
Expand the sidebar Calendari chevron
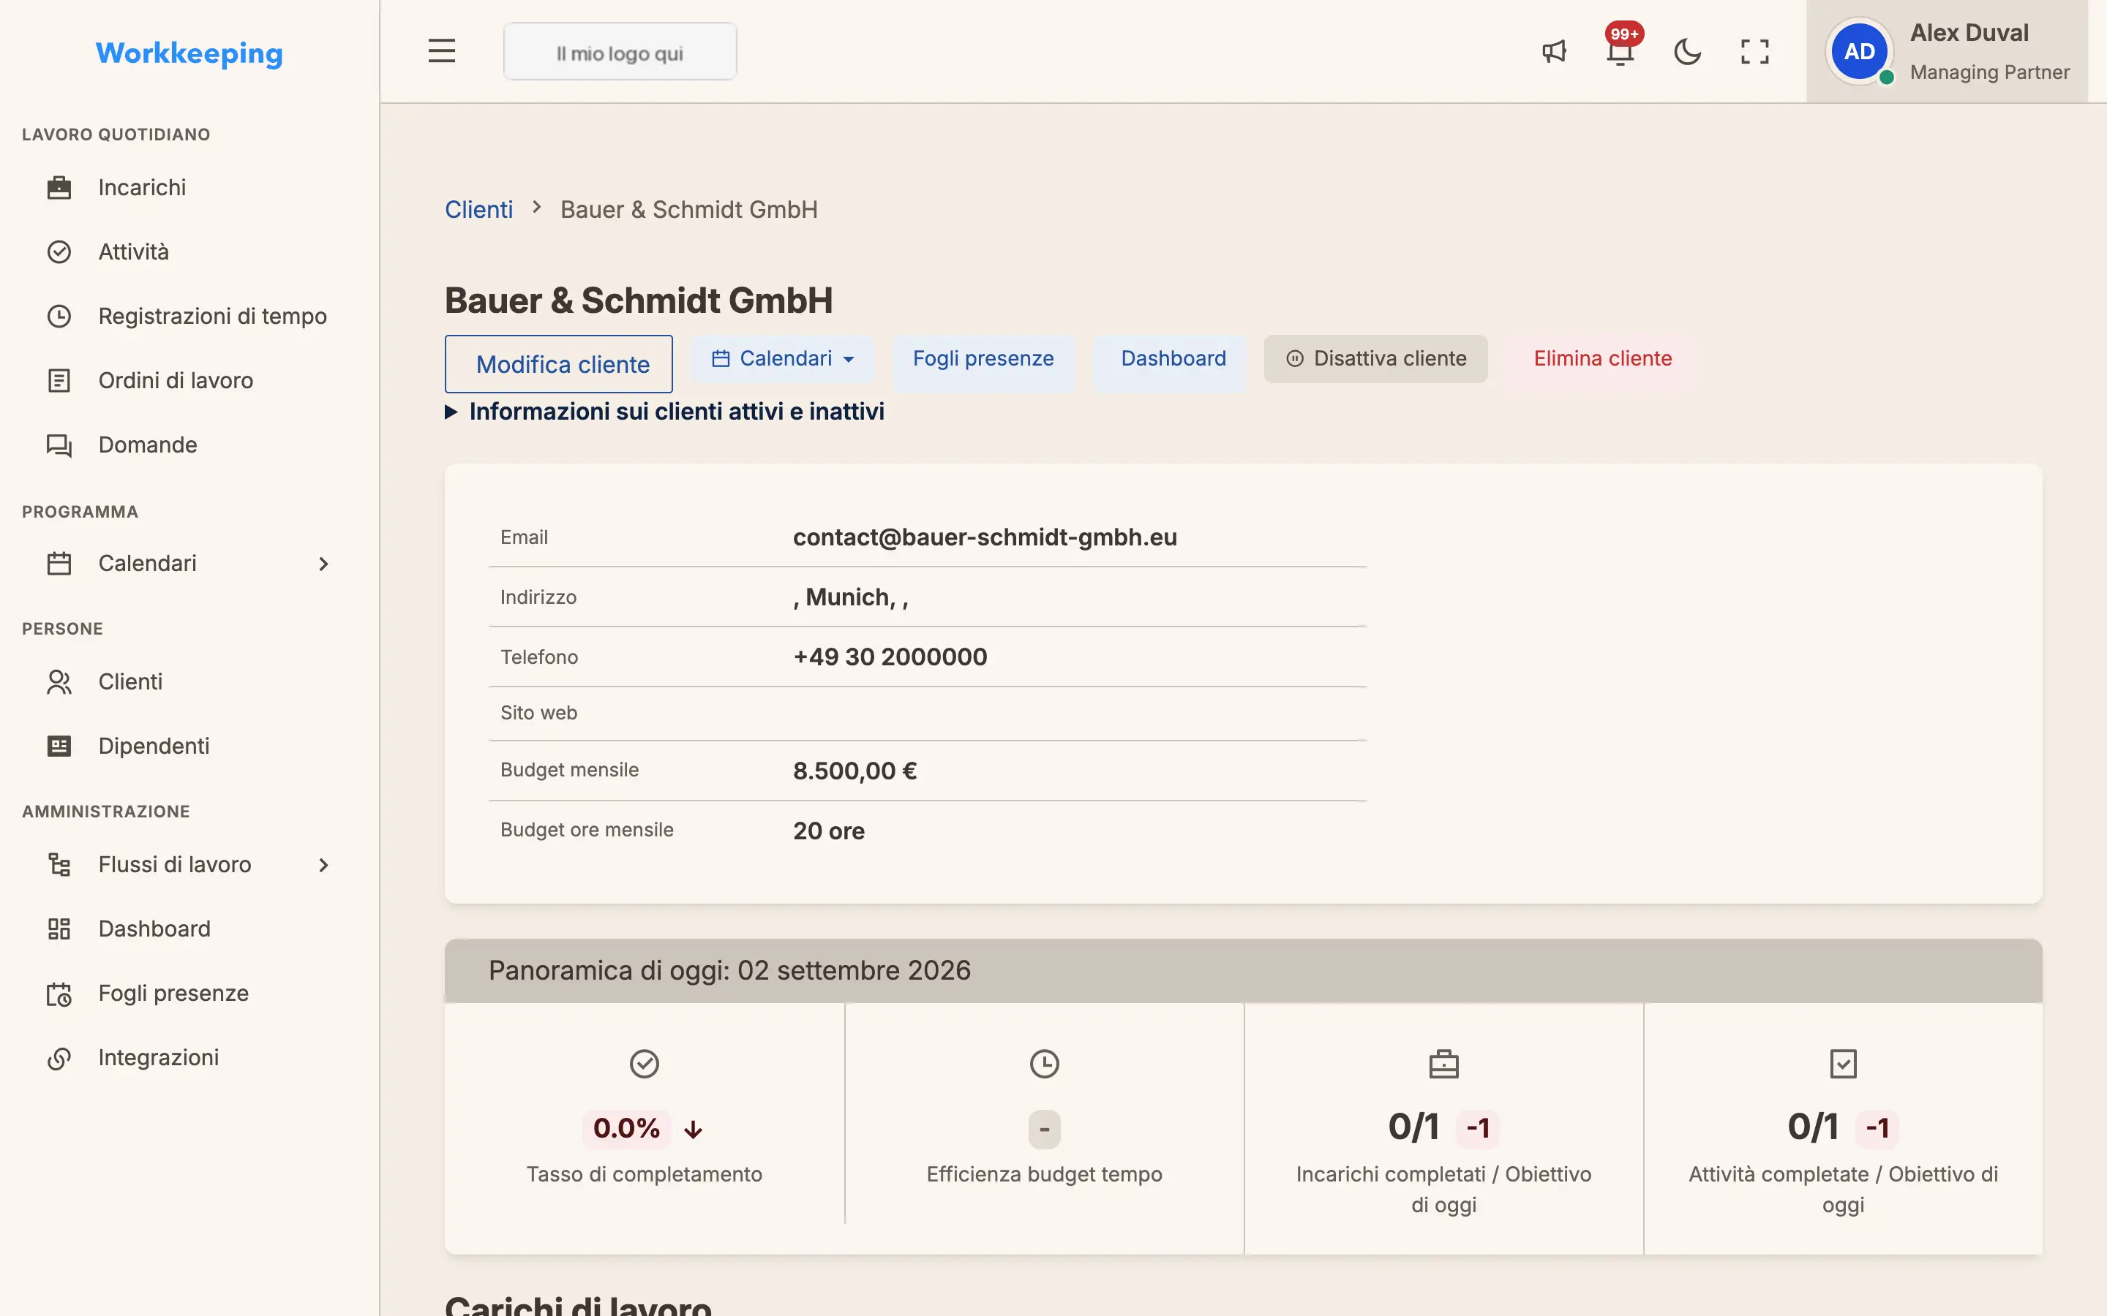coord(324,563)
